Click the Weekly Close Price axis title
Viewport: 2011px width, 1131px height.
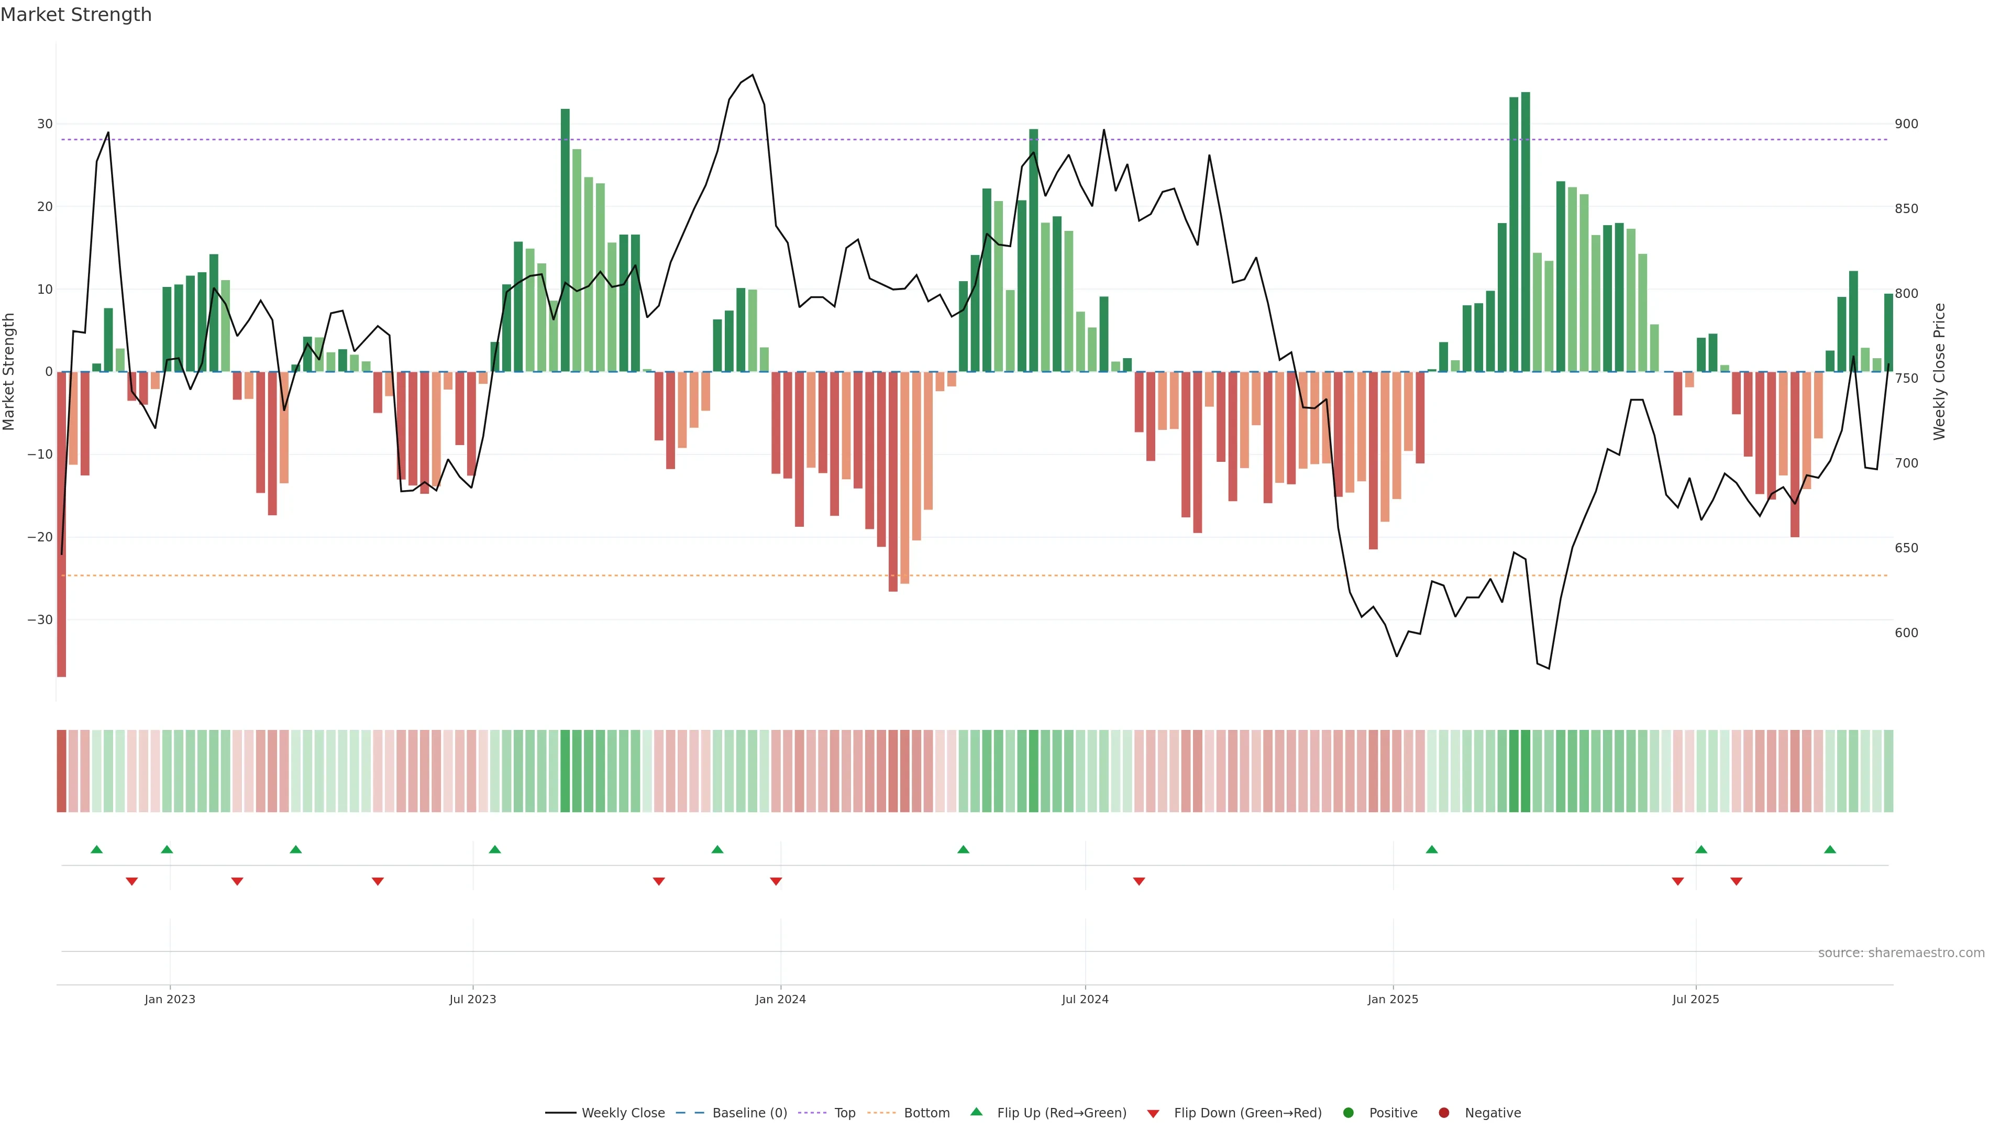pyautogui.click(x=1939, y=372)
